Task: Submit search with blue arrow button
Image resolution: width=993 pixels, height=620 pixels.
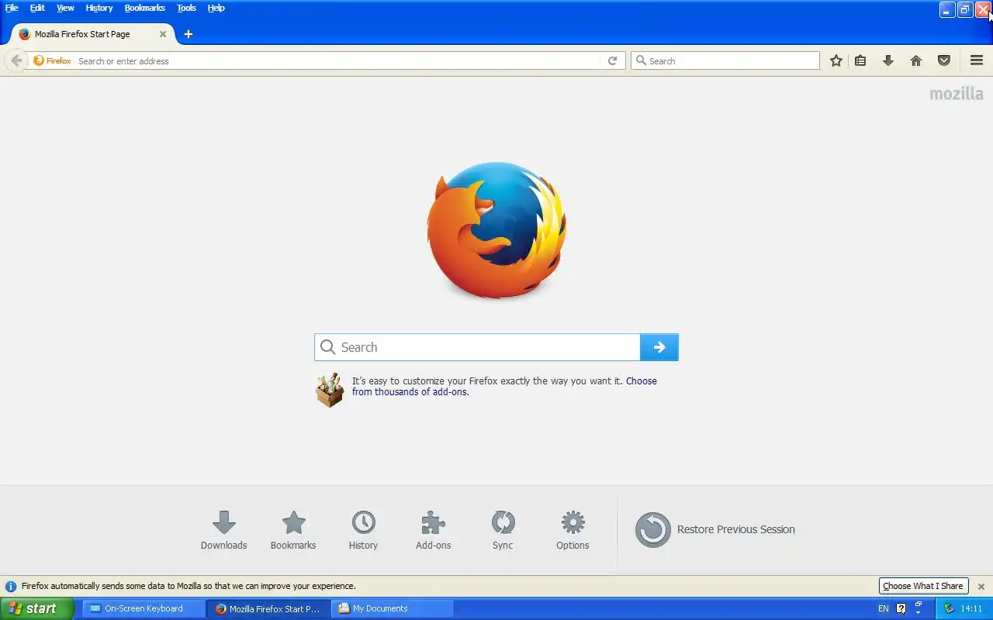Action: 659,347
